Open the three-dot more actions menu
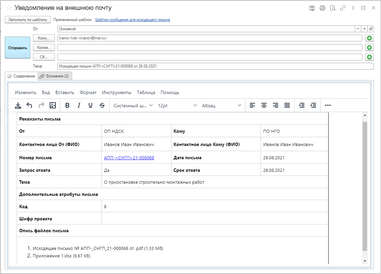Image resolution: width=381 pixels, height=274 pixels. [x=353, y=8]
